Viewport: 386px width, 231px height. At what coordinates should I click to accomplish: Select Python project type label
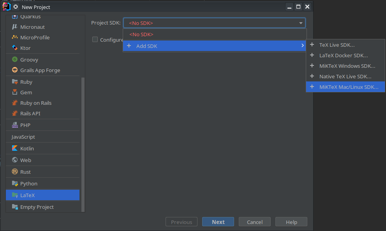tap(29, 183)
